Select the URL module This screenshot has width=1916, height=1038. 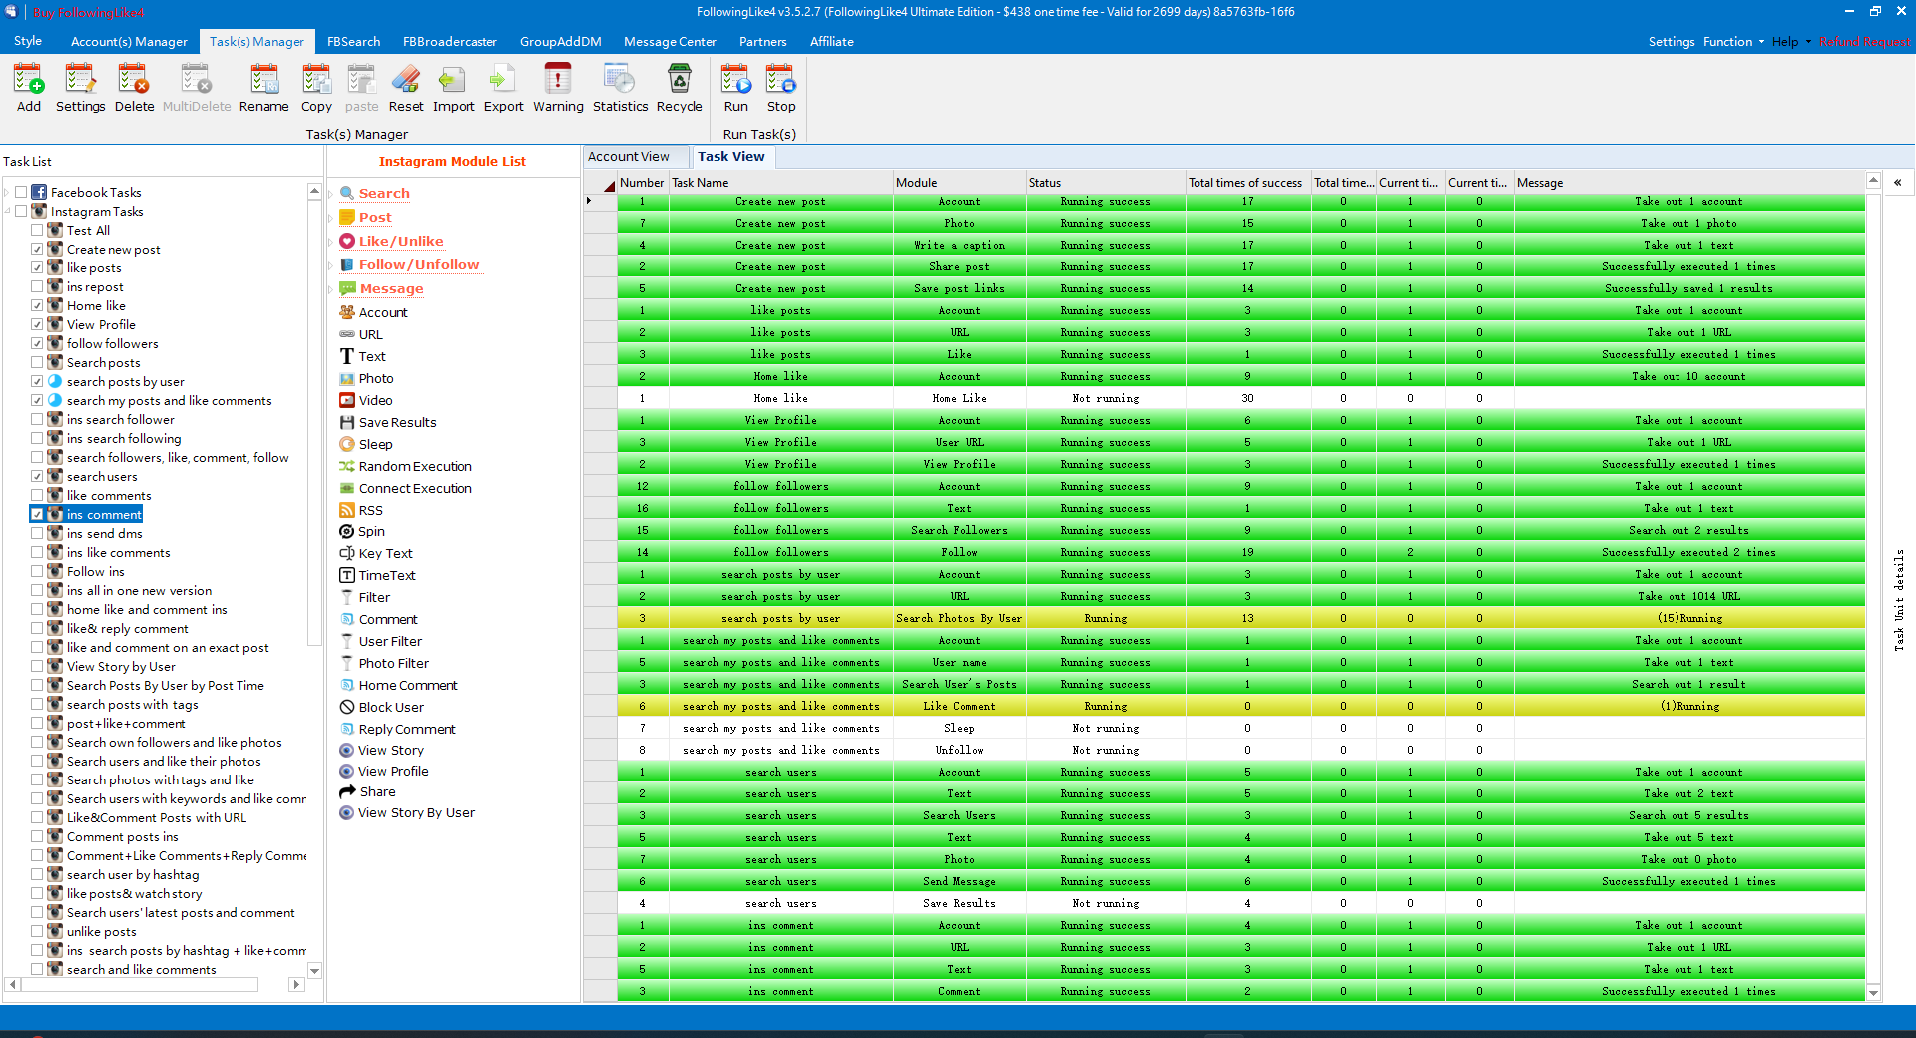coord(370,334)
